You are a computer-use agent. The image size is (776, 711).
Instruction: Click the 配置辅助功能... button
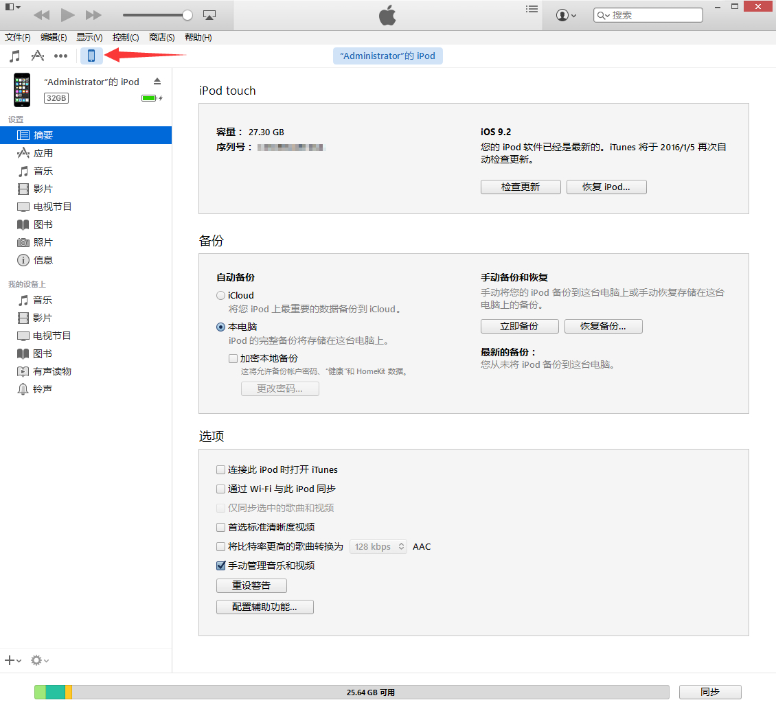(x=265, y=607)
